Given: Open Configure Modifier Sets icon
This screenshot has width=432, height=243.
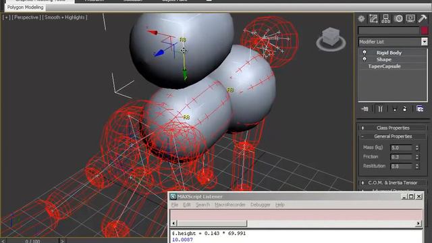Looking at the screenshot, I should (420, 109).
